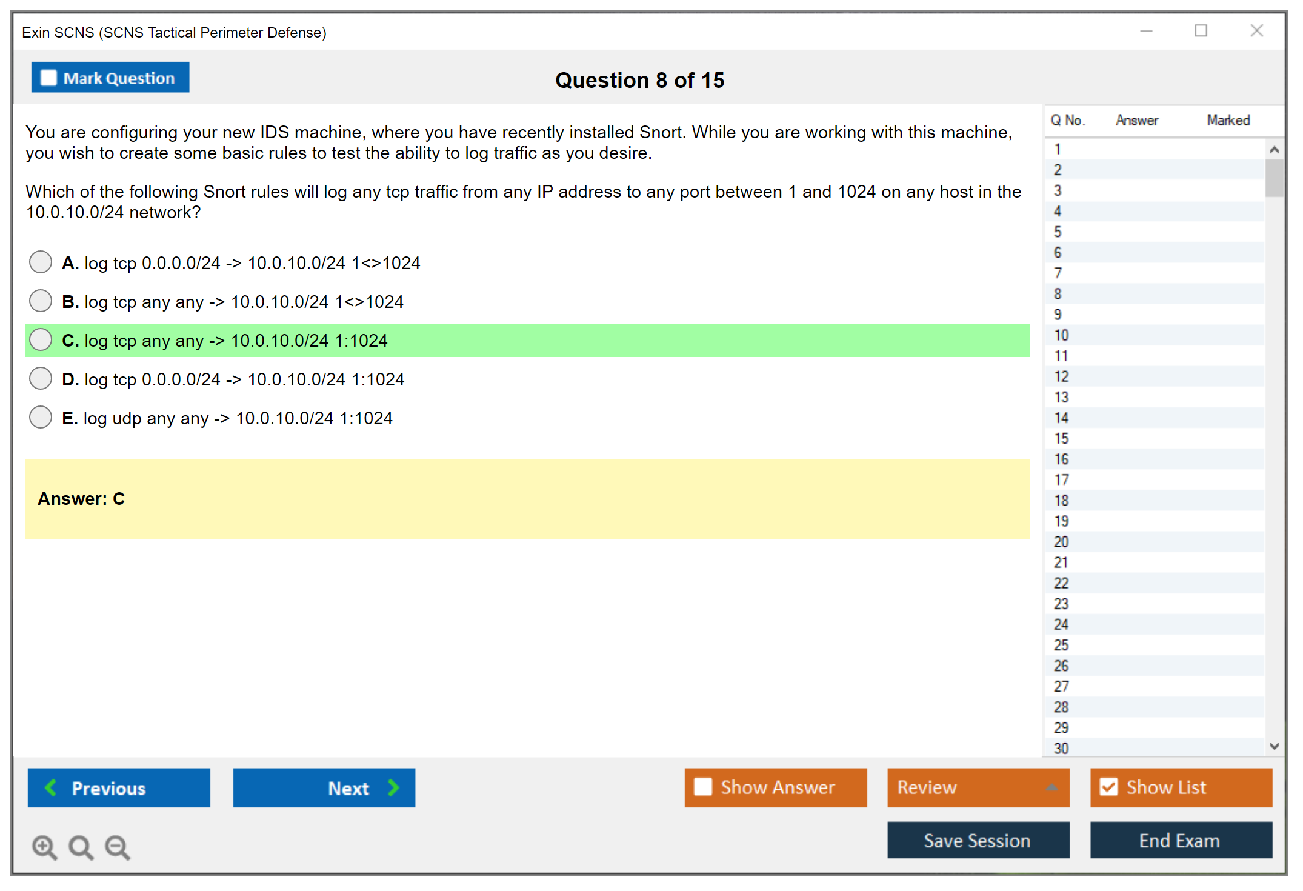Image resolution: width=1303 pixels, height=891 pixels.
Task: Choose answer option E udp rule
Action: click(x=41, y=418)
